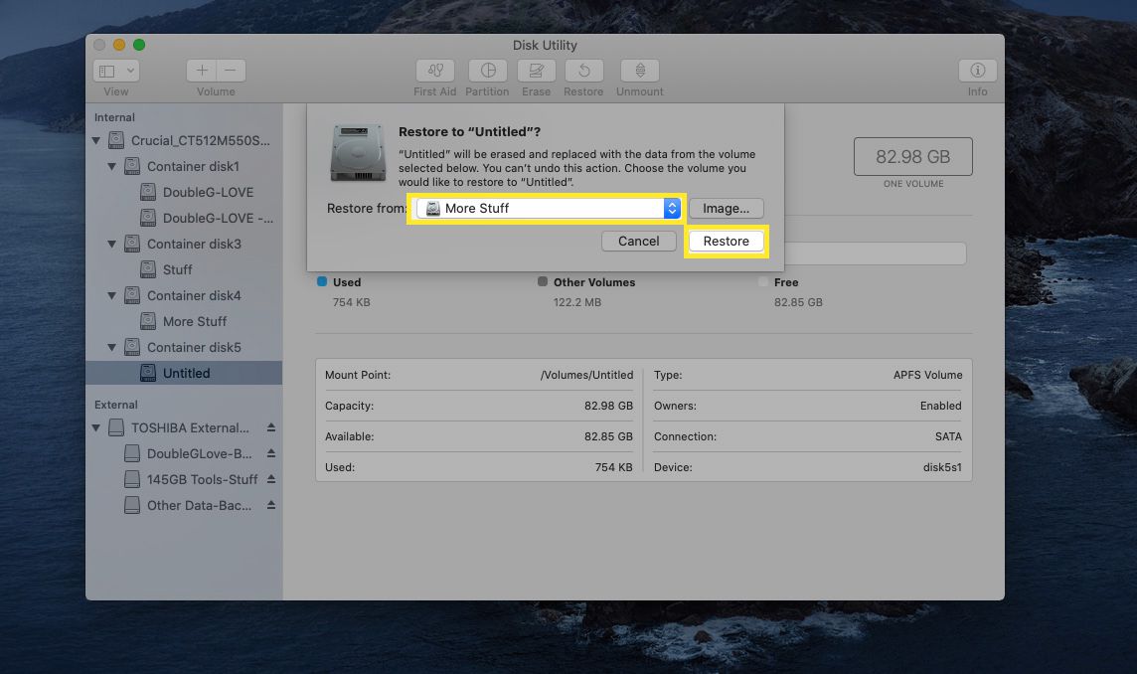Click the add volume plus button
Image resolution: width=1137 pixels, height=674 pixels.
[x=202, y=71]
